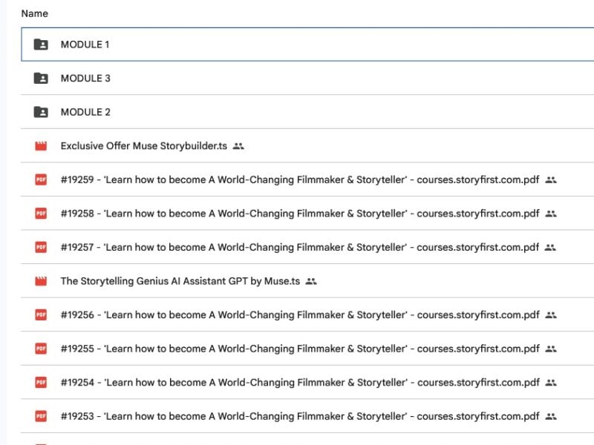Screen dimensions: 594x445
Task: Click shared-people icon beside PDF #19253
Action: 551,417
